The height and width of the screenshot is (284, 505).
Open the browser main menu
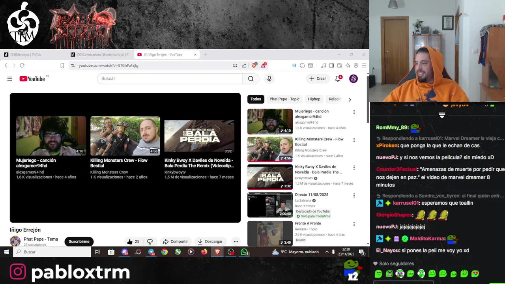(x=364, y=65)
